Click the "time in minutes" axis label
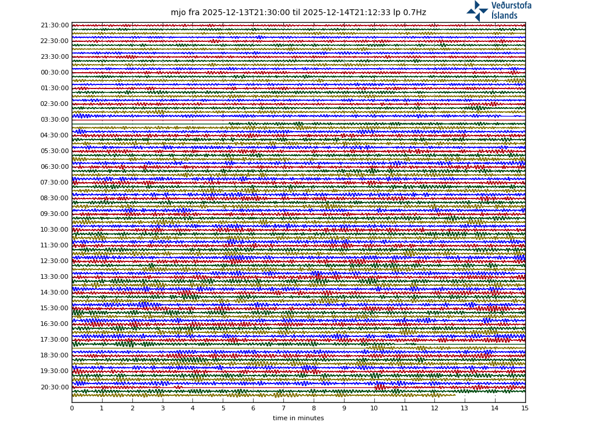This screenshot has width=597, height=447. pos(298,418)
